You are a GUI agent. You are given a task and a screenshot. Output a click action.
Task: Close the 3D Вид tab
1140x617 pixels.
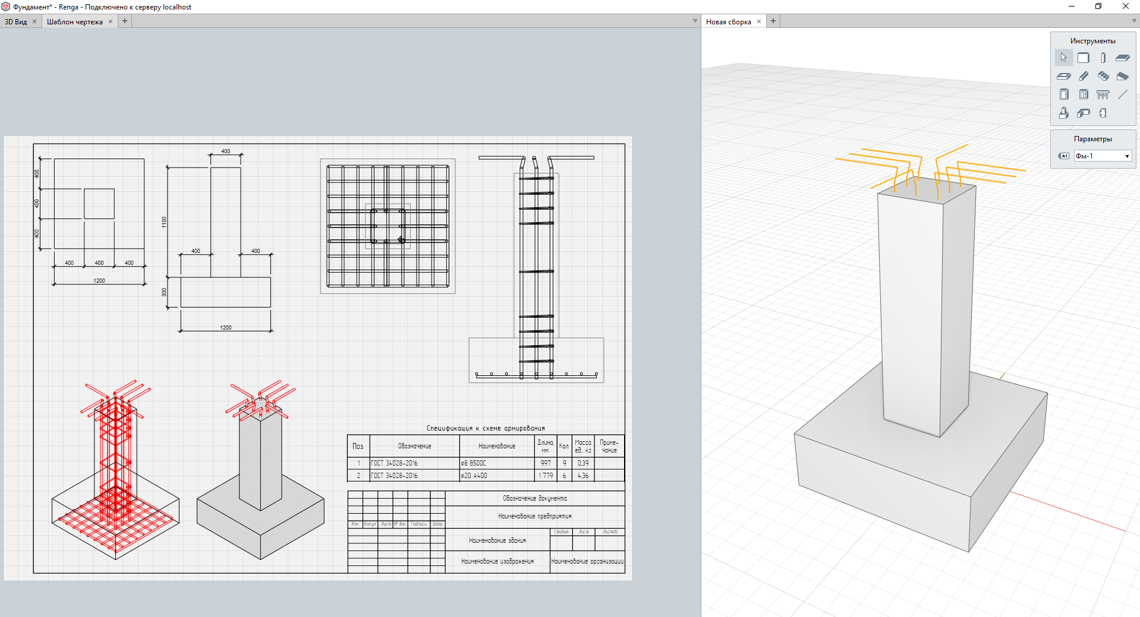click(x=34, y=21)
